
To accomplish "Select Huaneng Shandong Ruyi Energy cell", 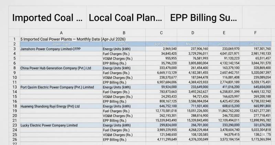I will click(61, 106).
